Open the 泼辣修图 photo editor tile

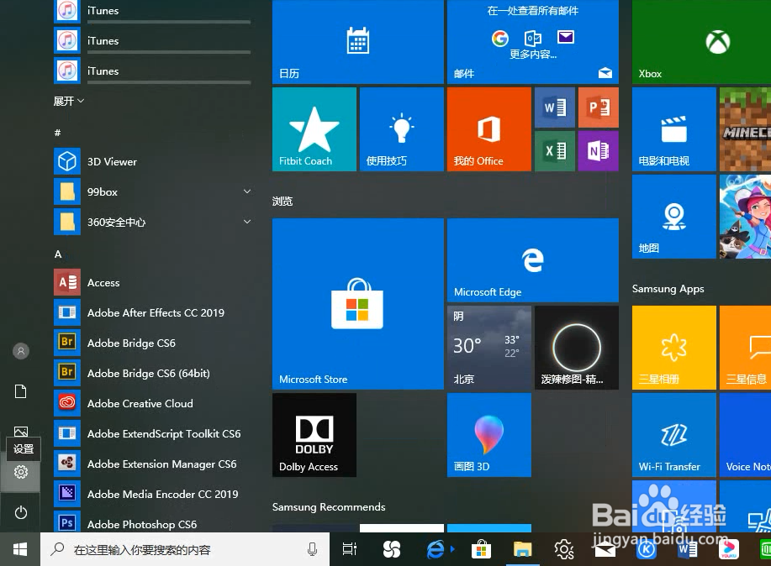pos(577,348)
